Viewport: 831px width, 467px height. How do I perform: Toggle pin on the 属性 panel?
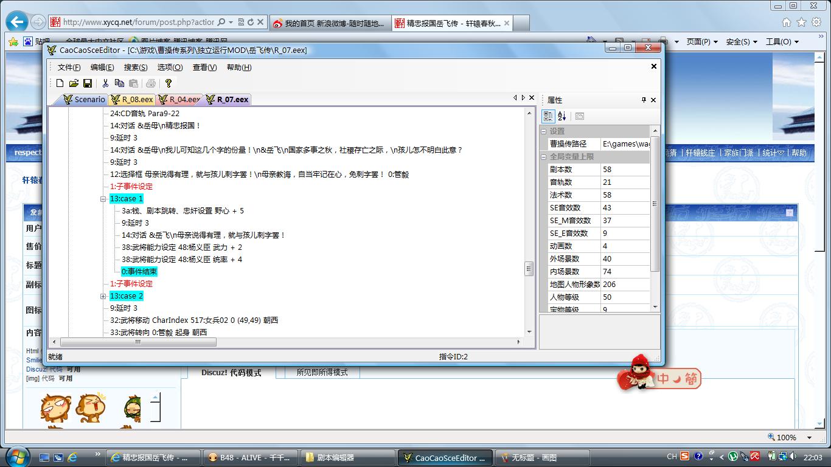coord(644,100)
